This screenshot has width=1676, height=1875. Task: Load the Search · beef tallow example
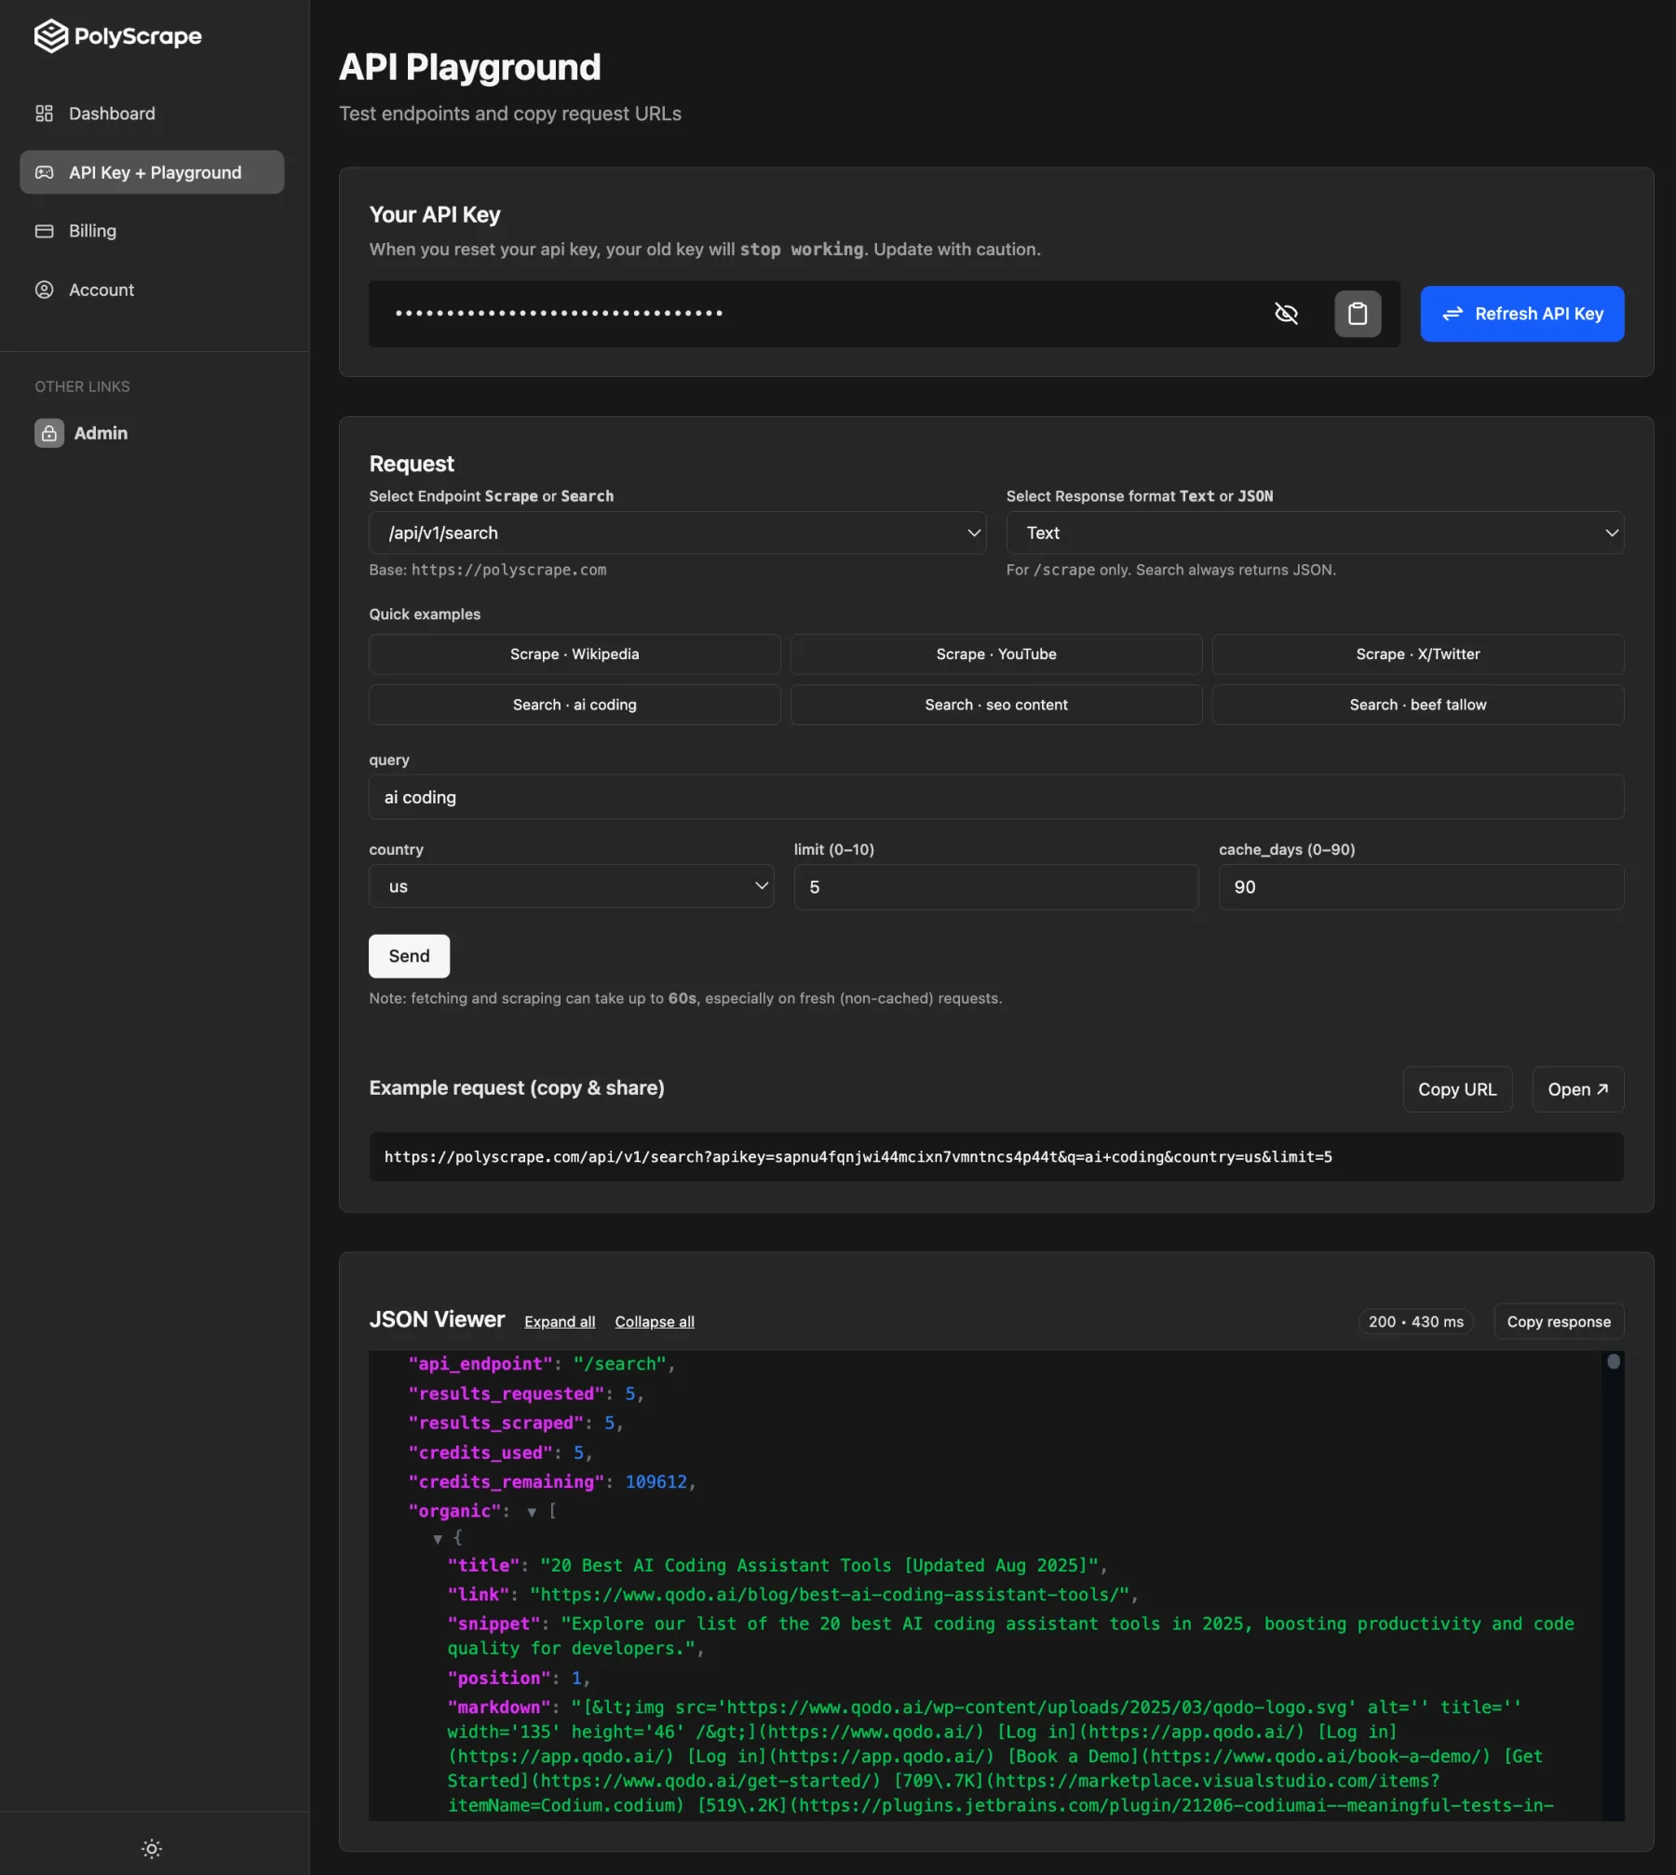[1418, 705]
